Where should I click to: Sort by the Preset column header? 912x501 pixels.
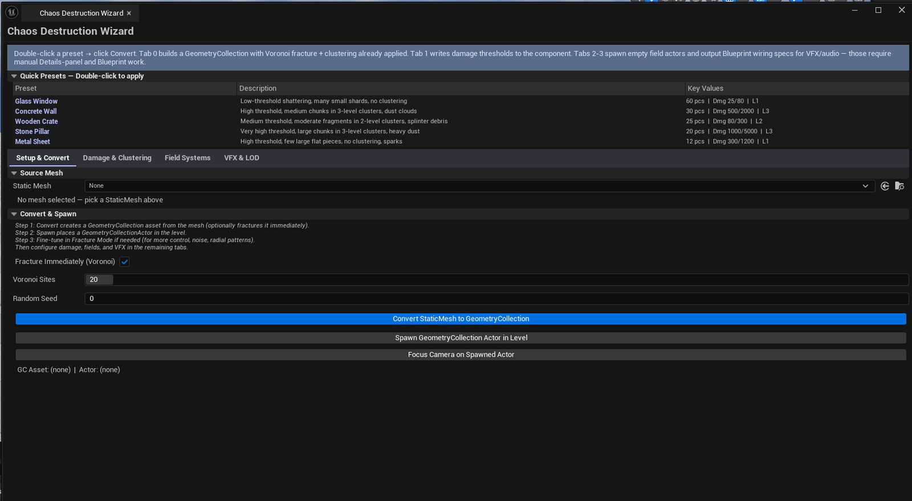124,88
